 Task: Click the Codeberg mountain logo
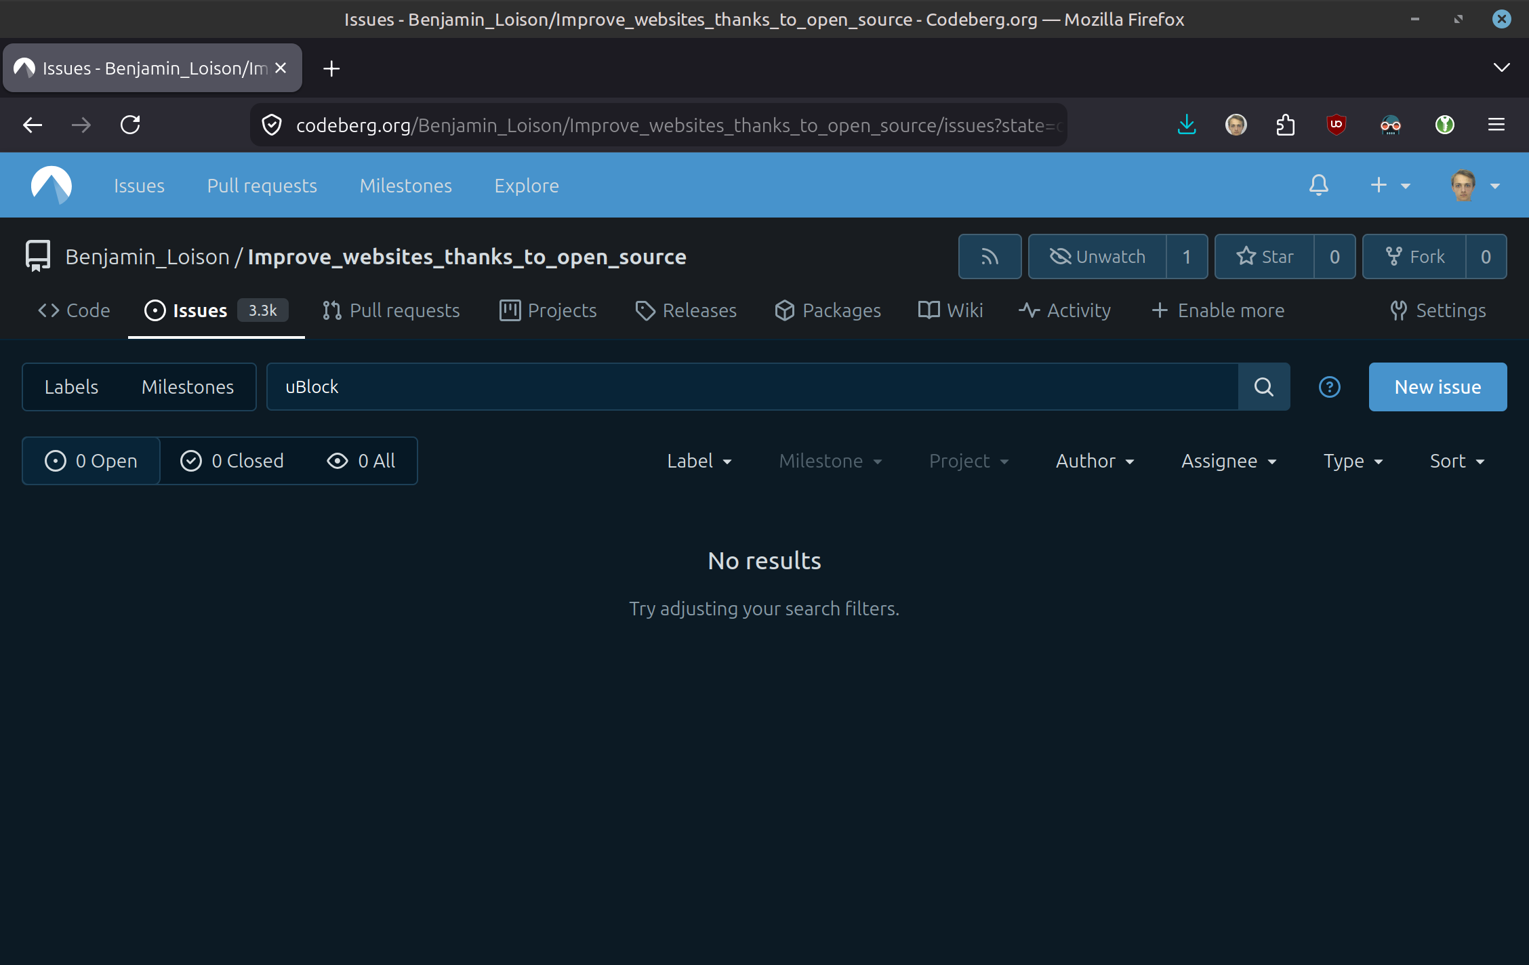pos(52,185)
